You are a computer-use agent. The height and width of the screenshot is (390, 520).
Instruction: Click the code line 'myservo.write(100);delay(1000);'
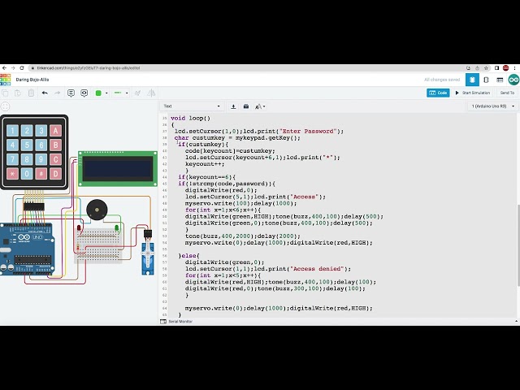pyautogui.click(x=240, y=203)
